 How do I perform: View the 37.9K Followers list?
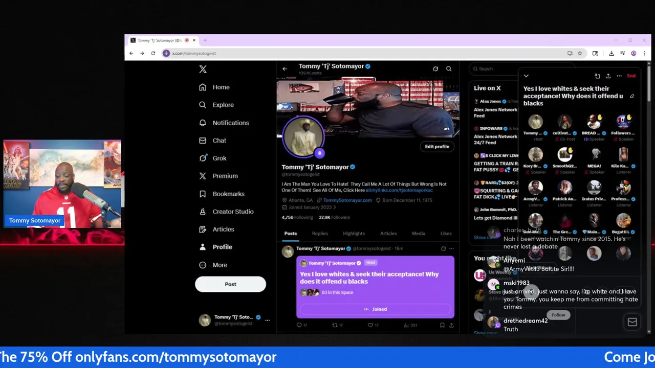tap(334, 217)
